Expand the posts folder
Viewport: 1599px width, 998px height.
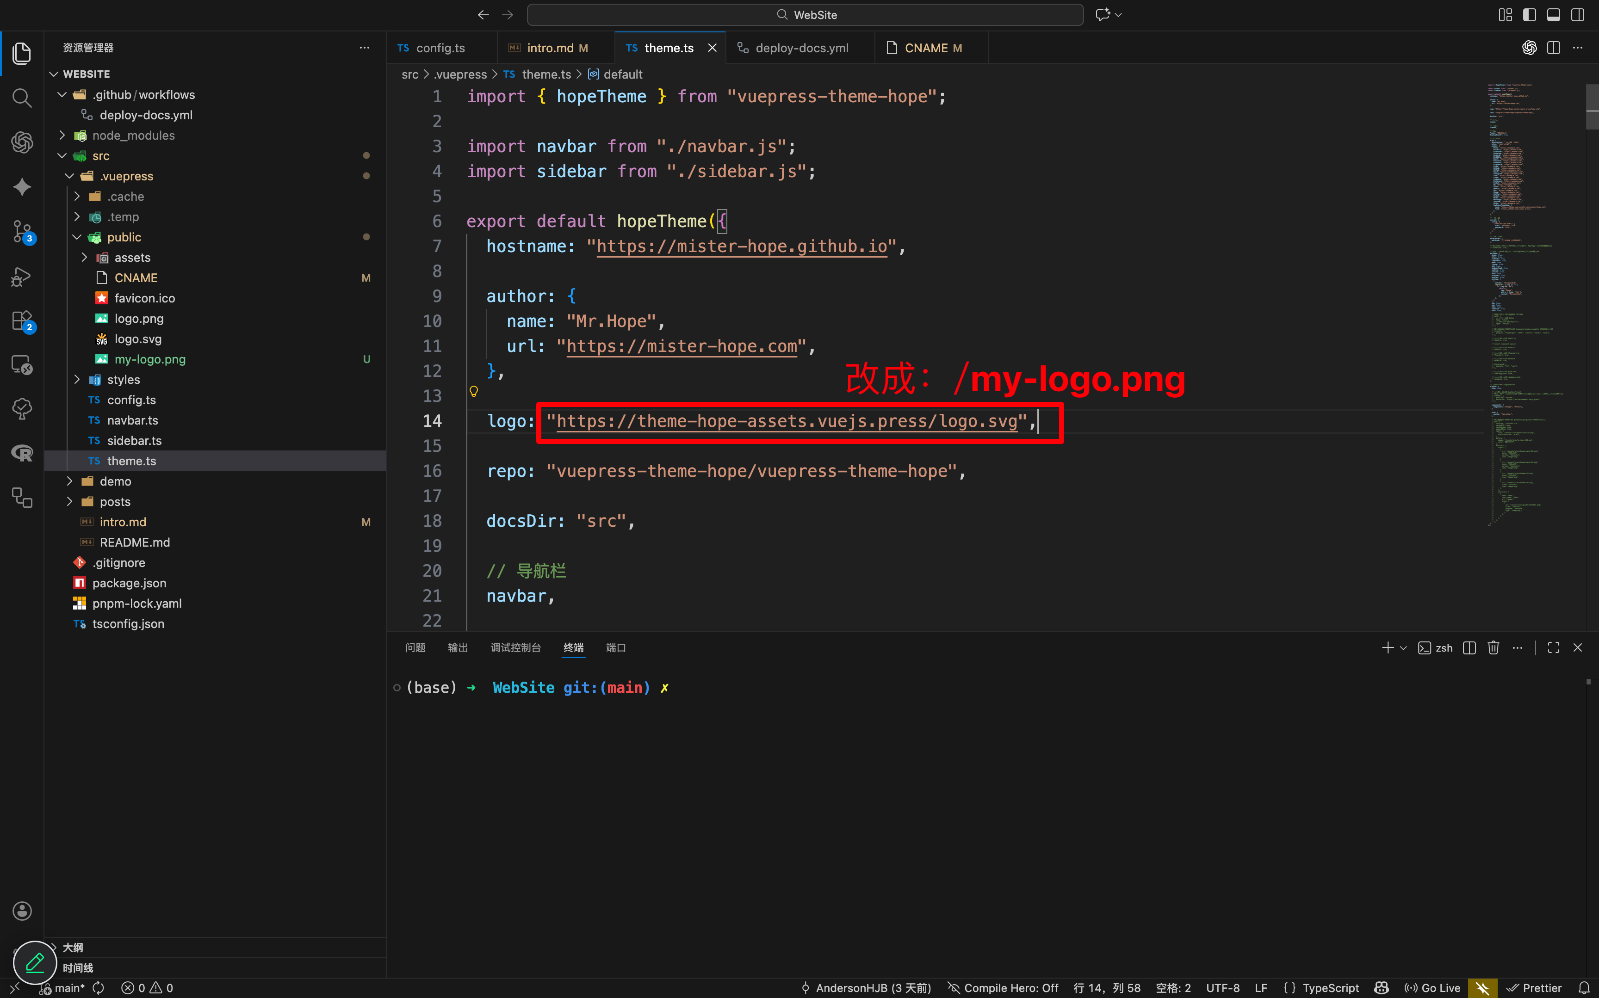pyautogui.click(x=68, y=502)
